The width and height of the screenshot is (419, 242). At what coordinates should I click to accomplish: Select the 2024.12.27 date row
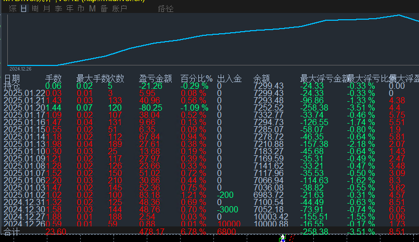24,217
